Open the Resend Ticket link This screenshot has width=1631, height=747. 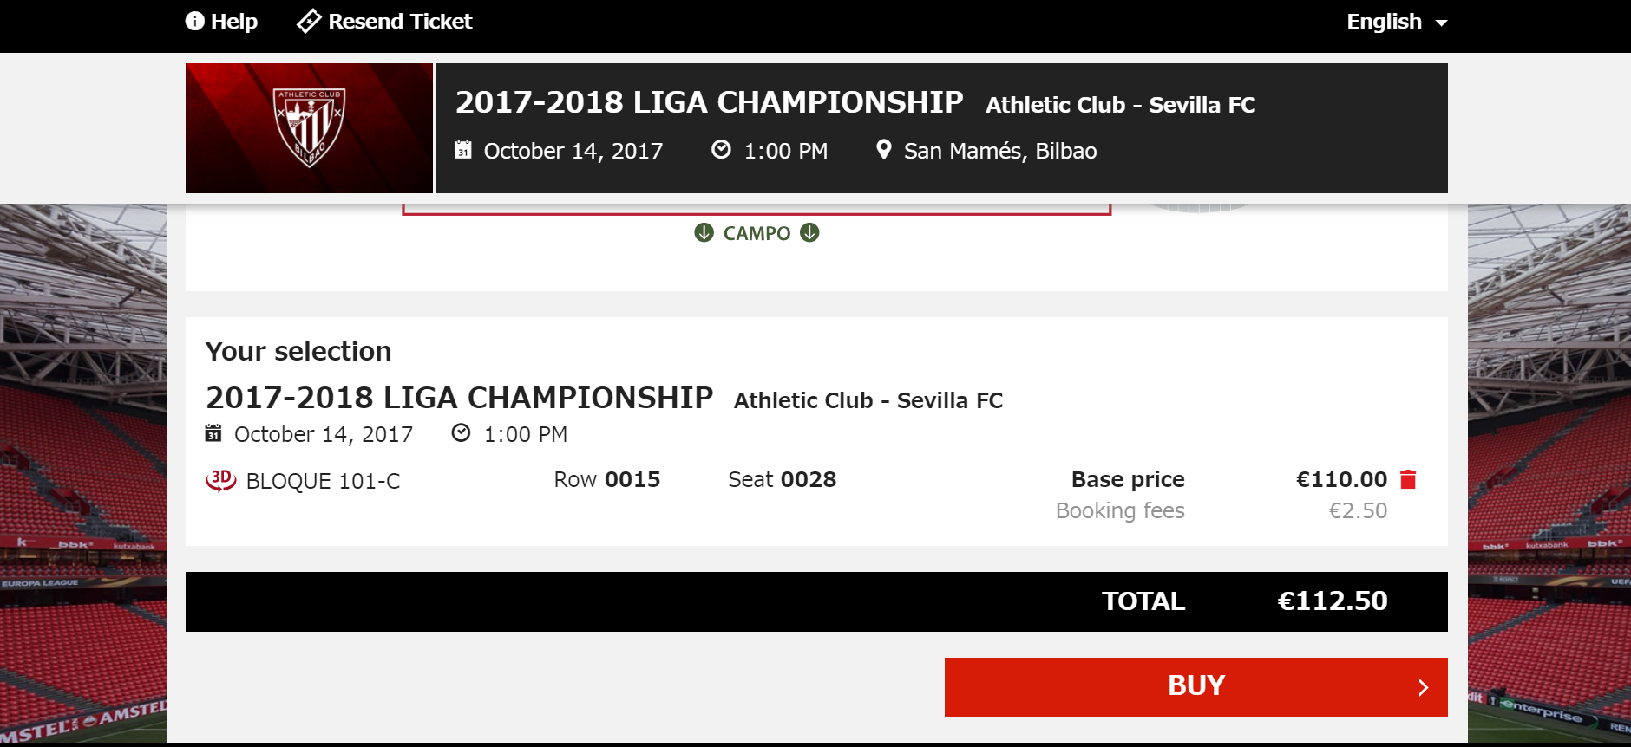(384, 21)
